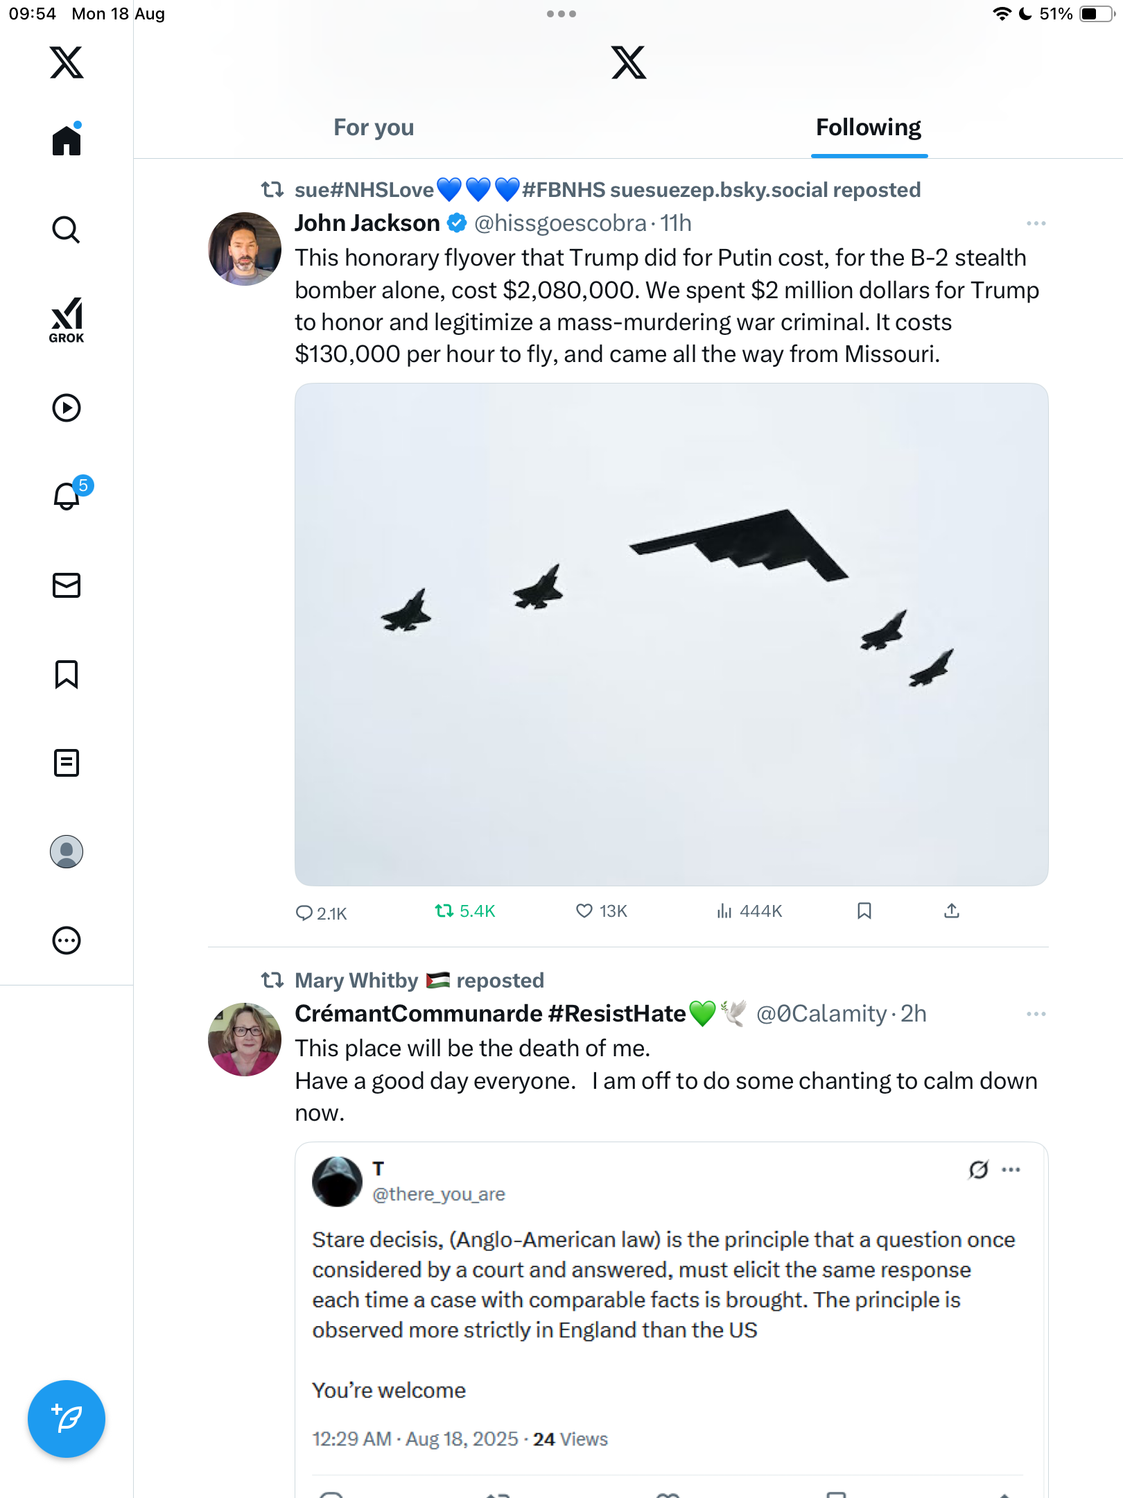1123x1498 pixels.
Task: Open Lists icon in sidebar
Action: [x=67, y=763]
